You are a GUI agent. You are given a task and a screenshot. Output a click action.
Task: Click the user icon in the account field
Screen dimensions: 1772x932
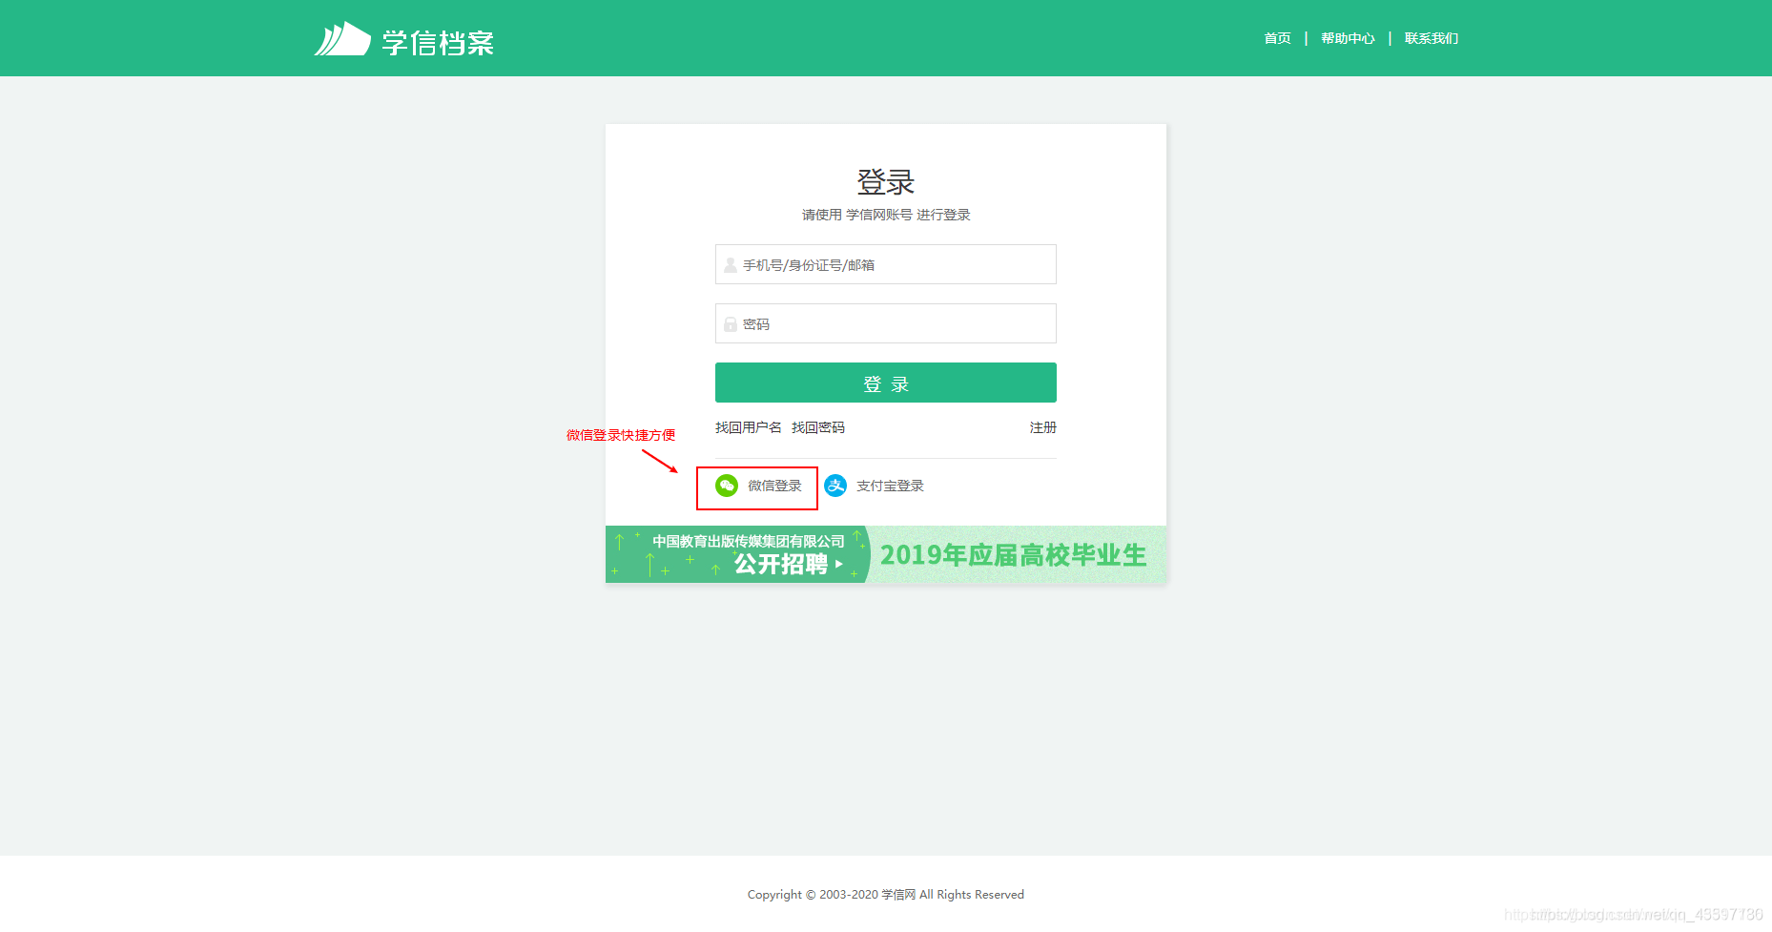tap(729, 264)
